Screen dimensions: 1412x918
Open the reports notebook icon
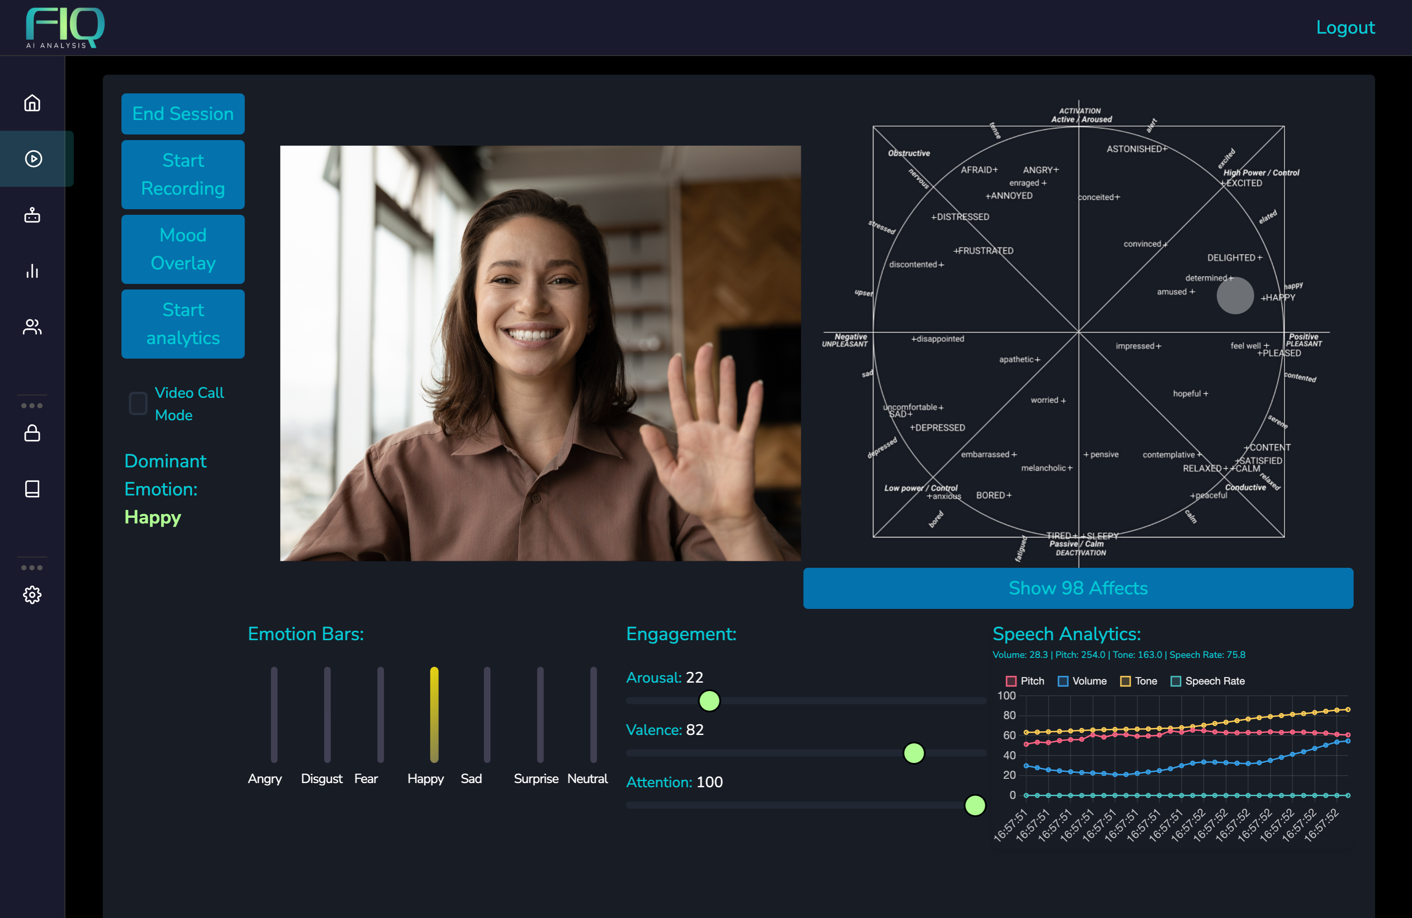(x=33, y=489)
